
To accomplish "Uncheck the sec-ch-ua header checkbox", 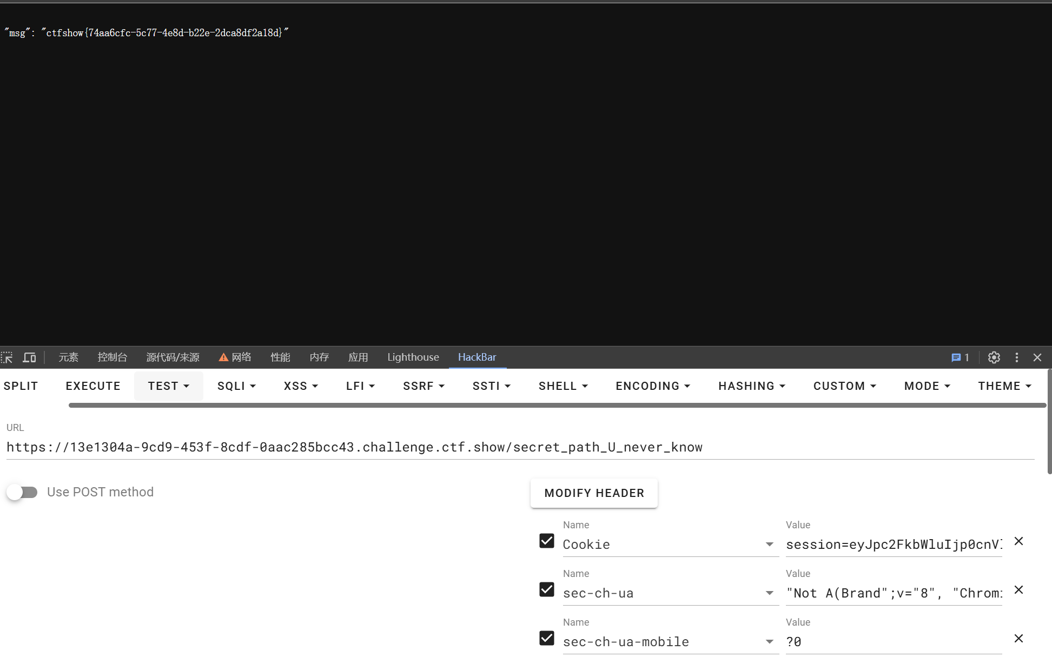I will (547, 589).
